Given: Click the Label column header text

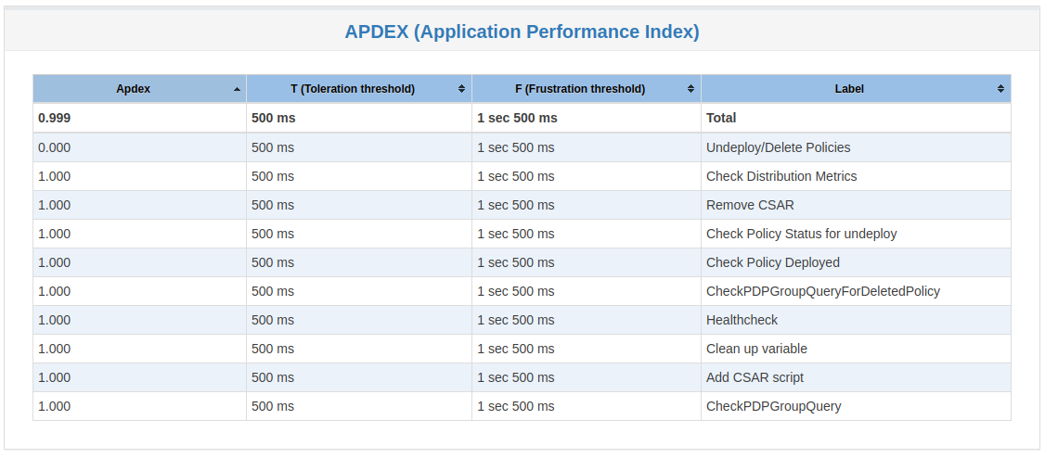Looking at the screenshot, I should point(849,89).
